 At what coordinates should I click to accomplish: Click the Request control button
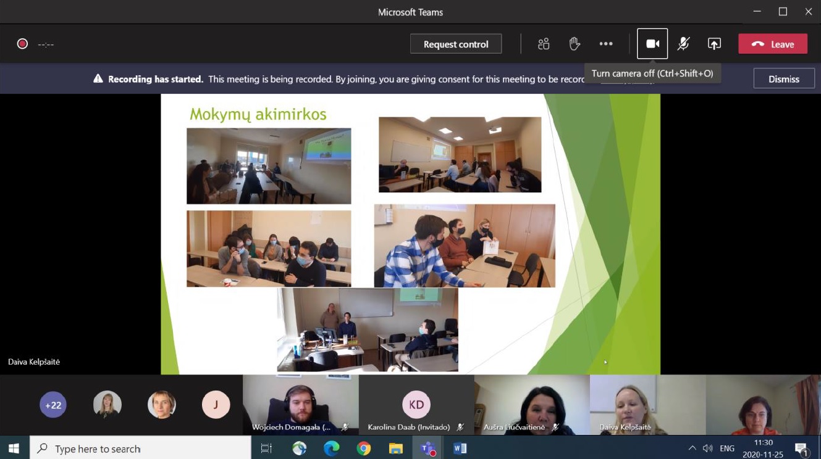456,44
